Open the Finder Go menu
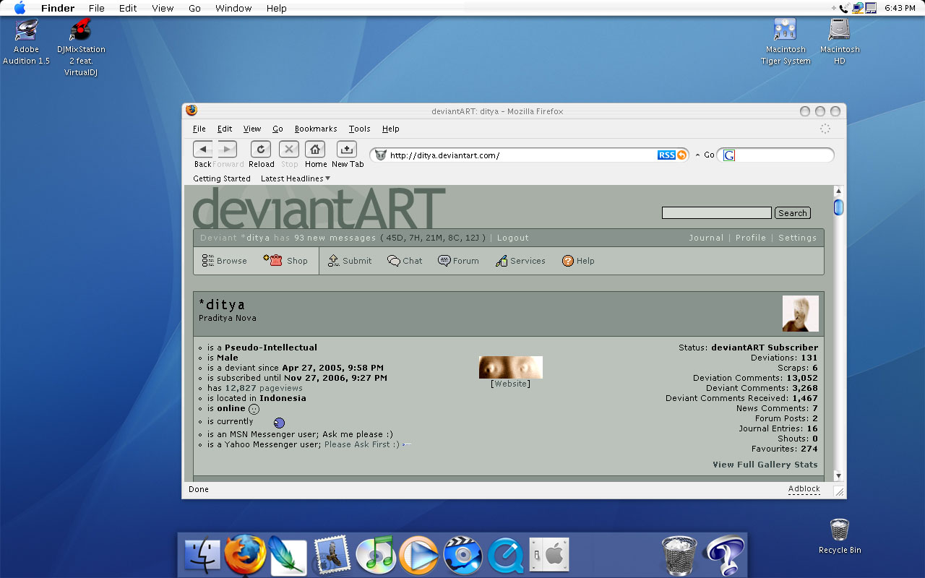This screenshot has height=578, width=925. click(x=194, y=8)
